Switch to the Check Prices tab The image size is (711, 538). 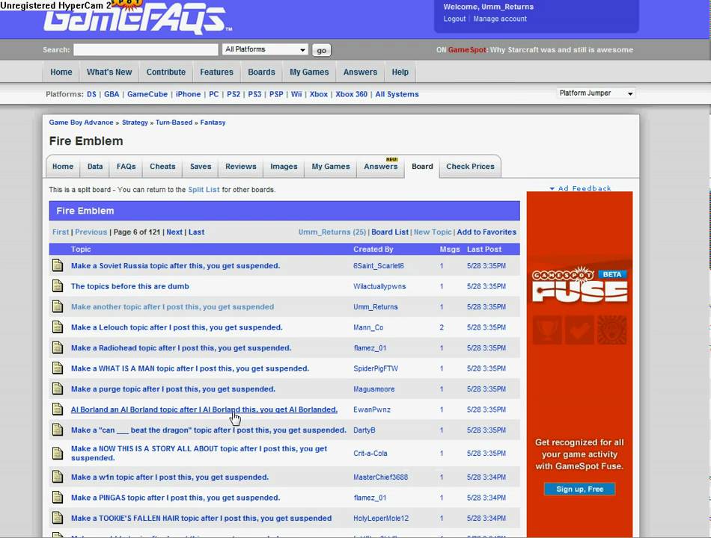470,166
